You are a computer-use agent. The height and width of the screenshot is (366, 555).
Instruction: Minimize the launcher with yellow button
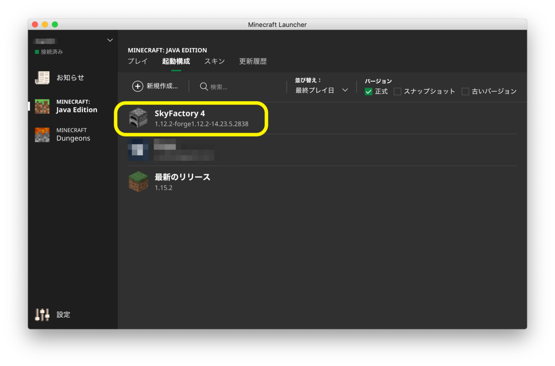pos(45,24)
